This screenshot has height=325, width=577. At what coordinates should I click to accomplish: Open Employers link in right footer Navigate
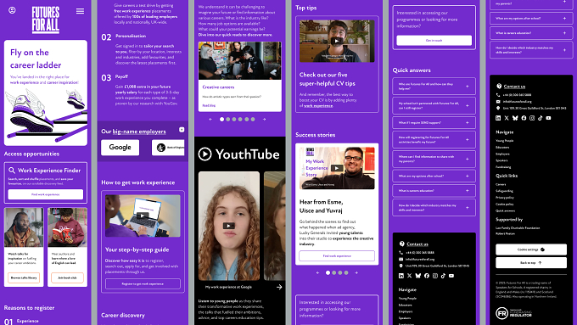click(x=502, y=154)
